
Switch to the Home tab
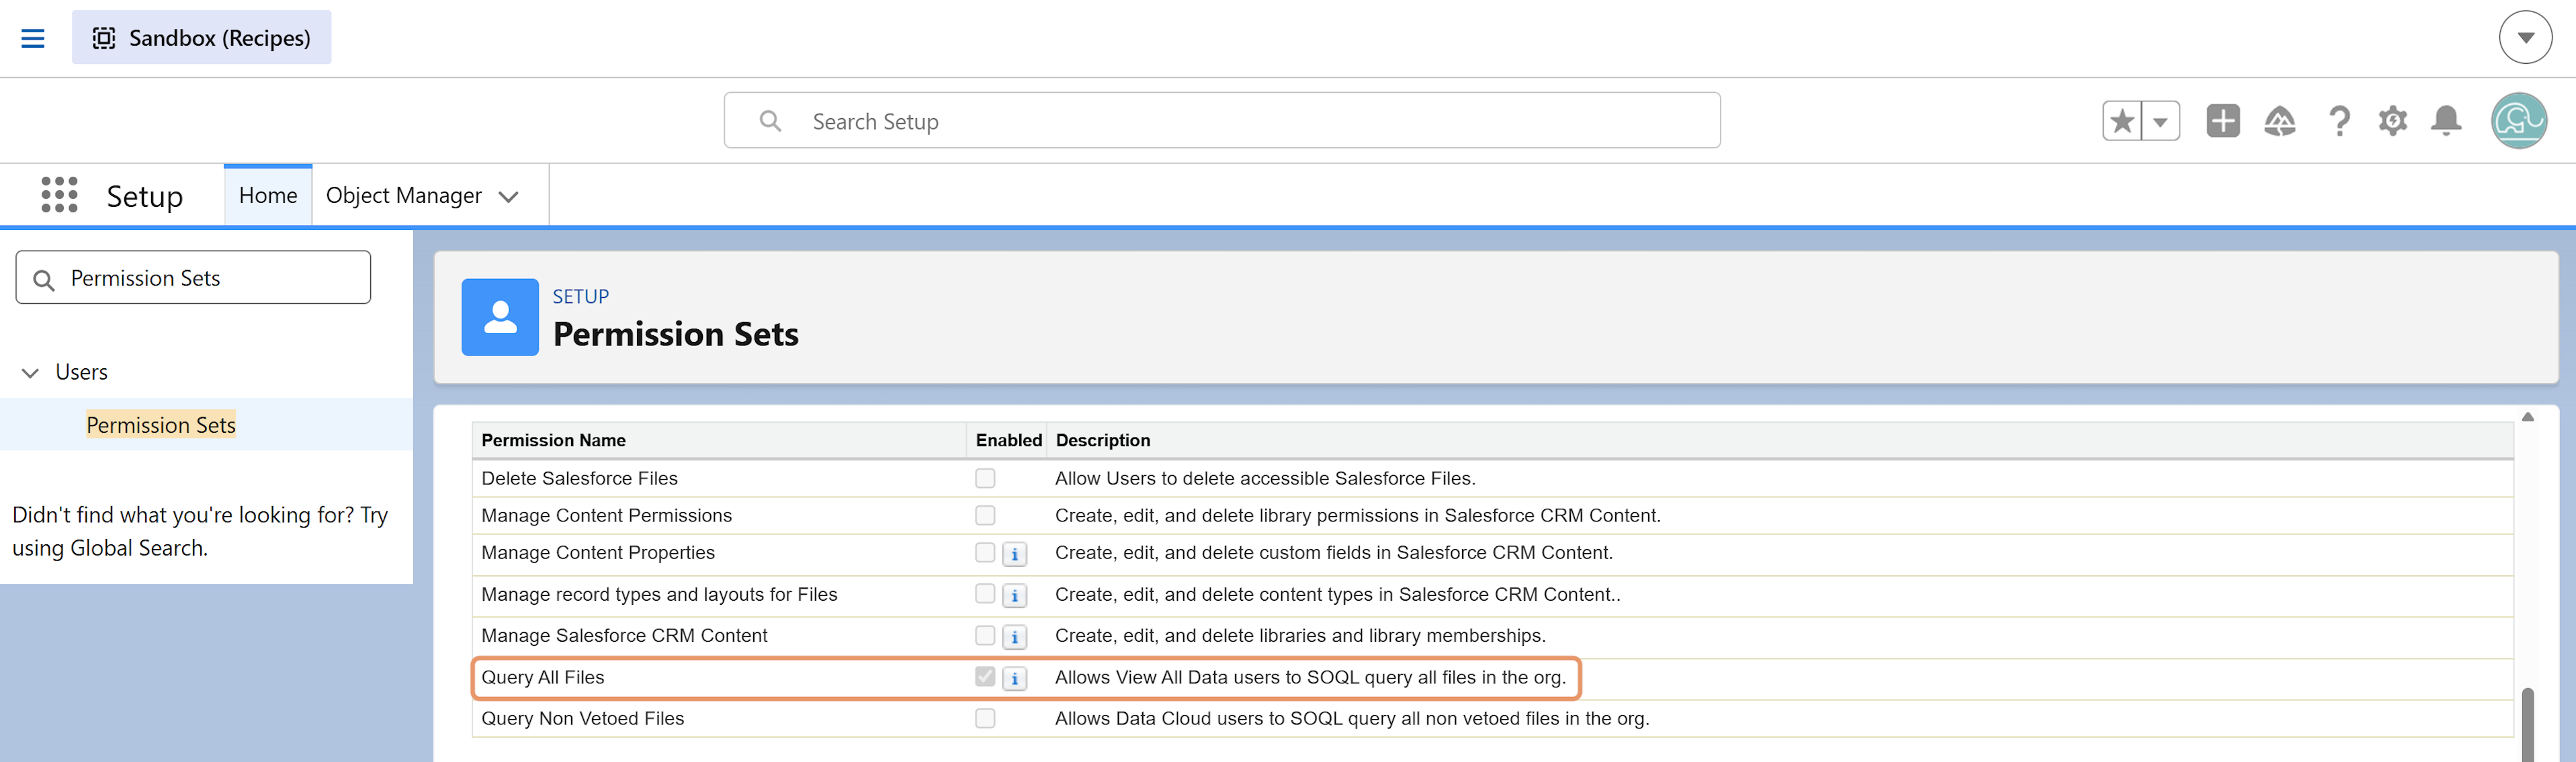click(268, 195)
